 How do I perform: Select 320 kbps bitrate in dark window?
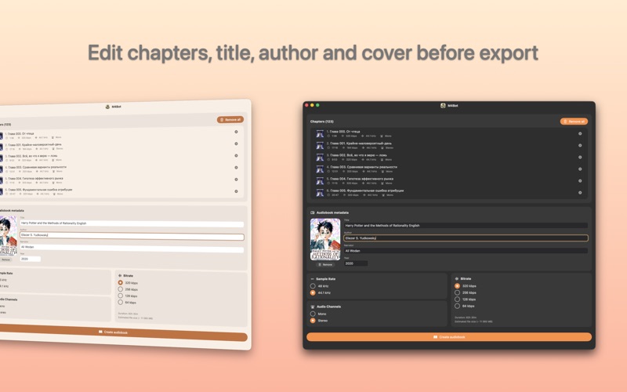[x=457, y=286]
